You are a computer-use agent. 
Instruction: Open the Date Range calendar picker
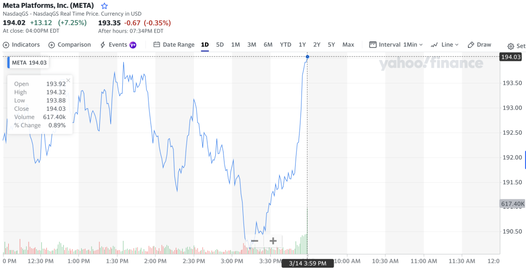pyautogui.click(x=174, y=45)
